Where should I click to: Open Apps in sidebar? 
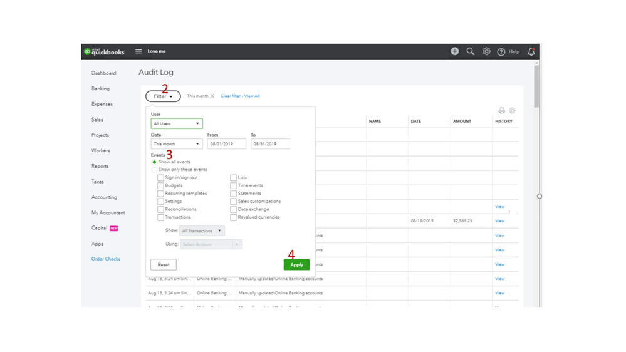tap(97, 244)
